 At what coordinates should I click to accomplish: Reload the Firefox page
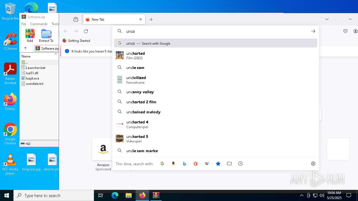pos(86,31)
